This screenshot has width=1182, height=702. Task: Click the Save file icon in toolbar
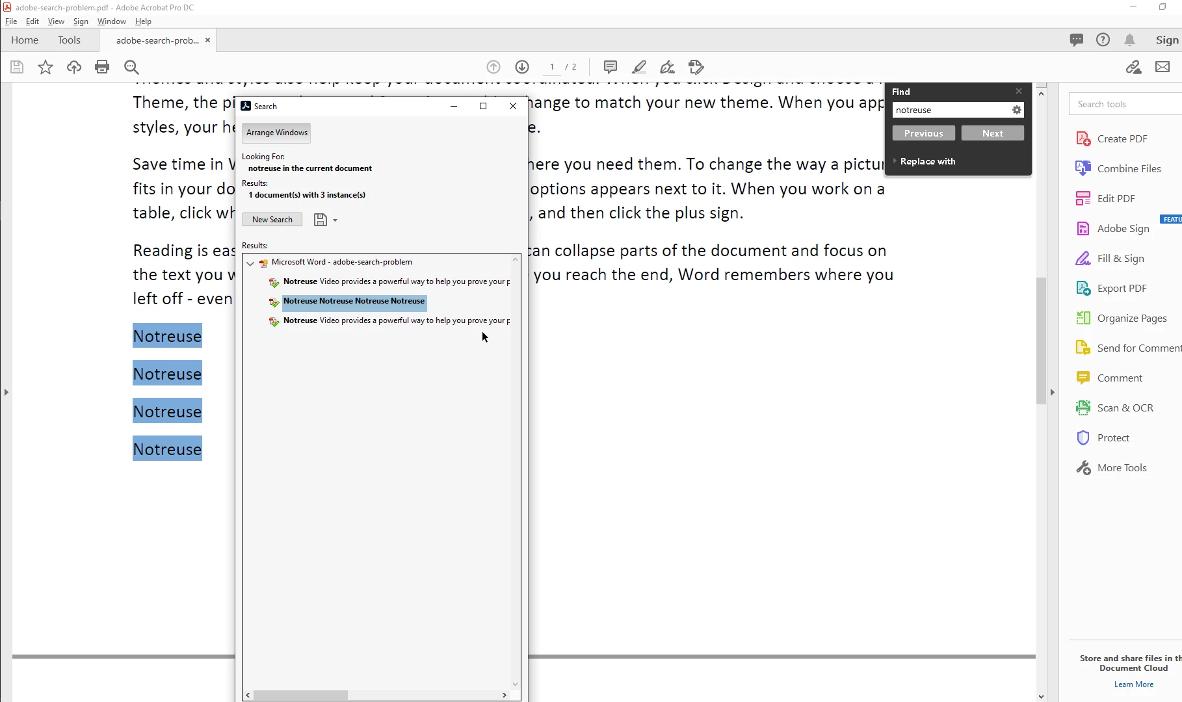17,67
